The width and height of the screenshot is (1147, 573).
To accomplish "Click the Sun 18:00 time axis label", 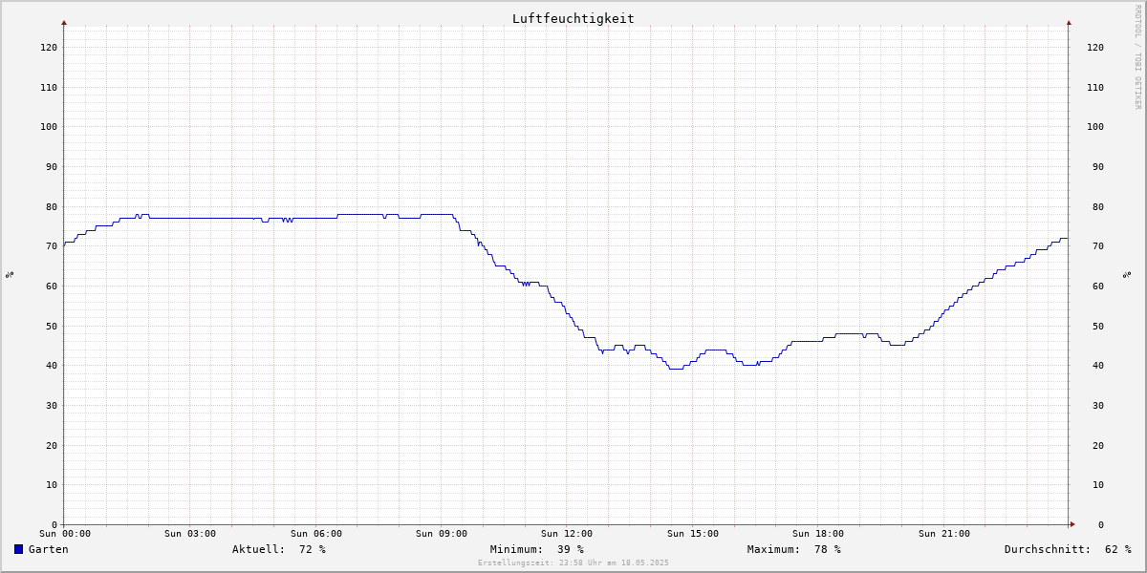I will coord(818,534).
